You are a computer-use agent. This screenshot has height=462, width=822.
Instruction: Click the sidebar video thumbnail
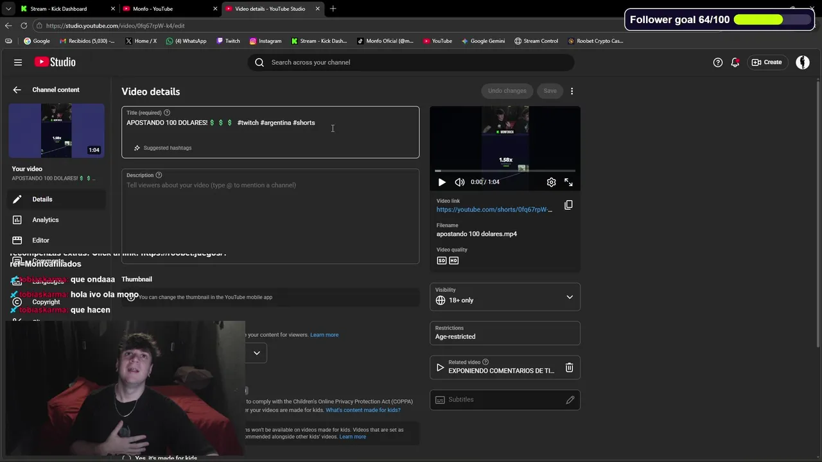(x=57, y=131)
